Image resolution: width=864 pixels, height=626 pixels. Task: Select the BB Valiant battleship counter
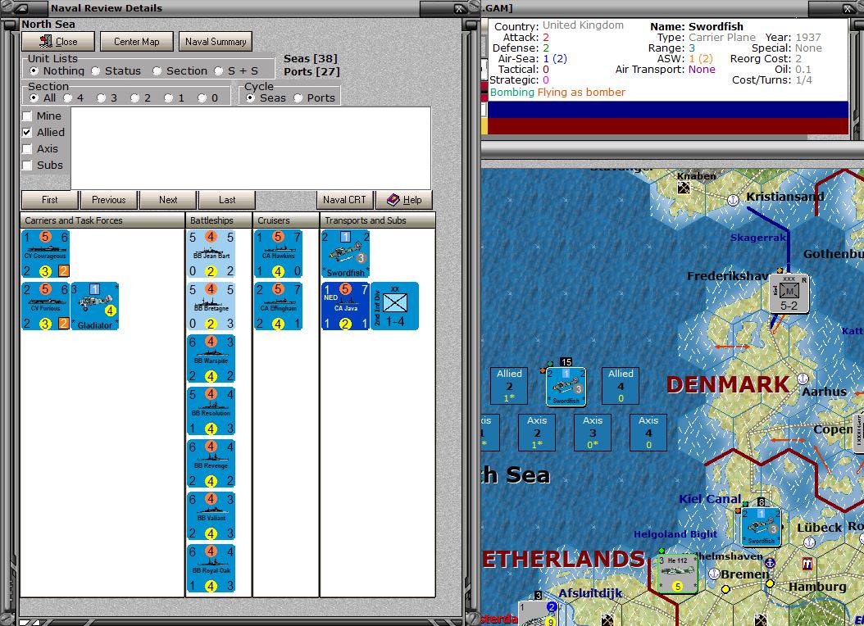pyautogui.click(x=211, y=516)
